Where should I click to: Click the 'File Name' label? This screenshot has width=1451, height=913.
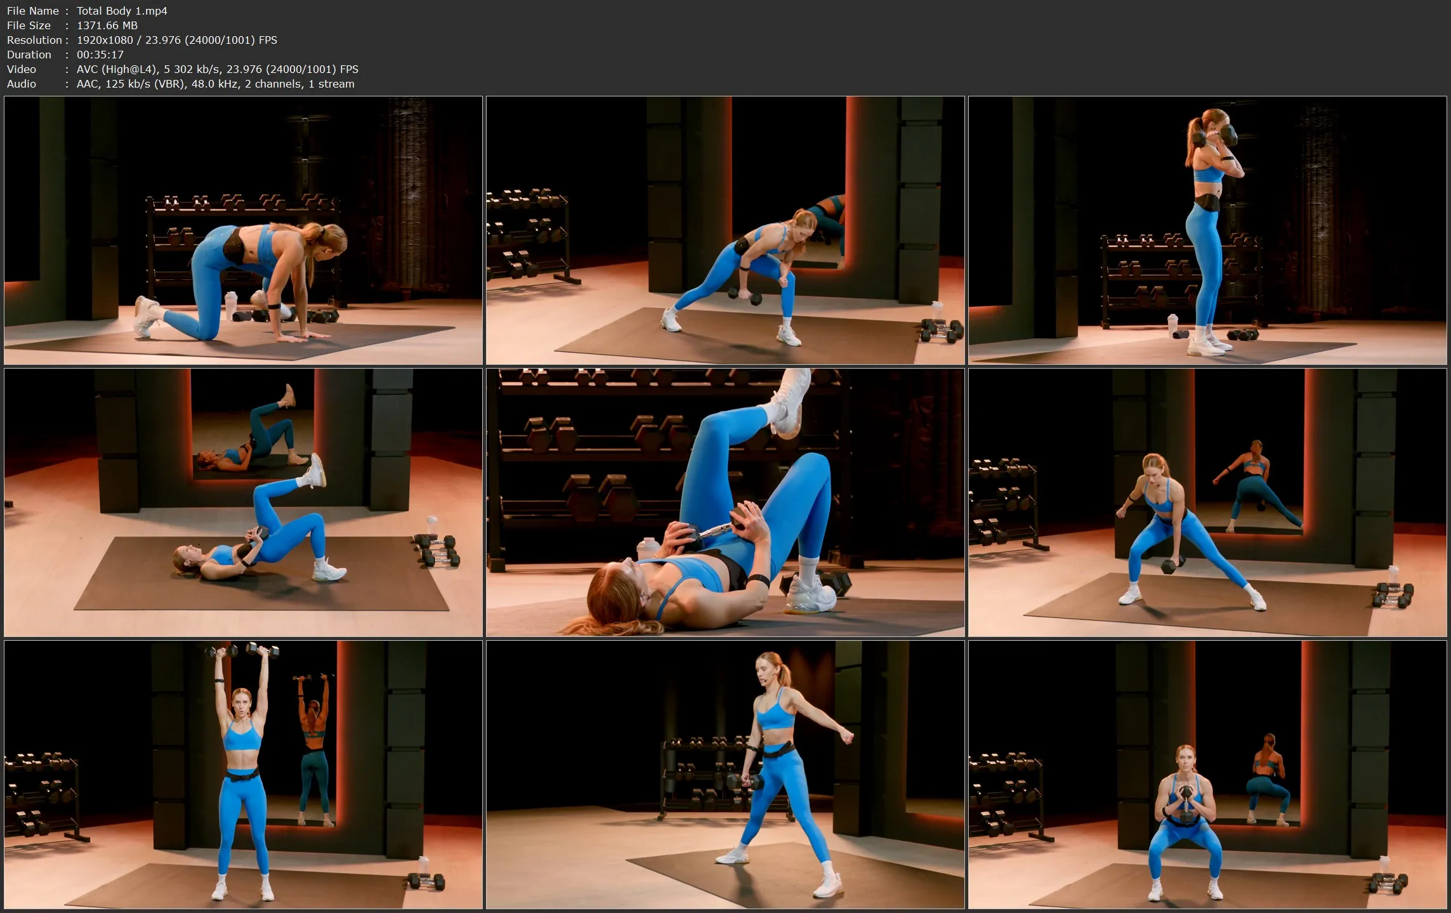pos(32,11)
